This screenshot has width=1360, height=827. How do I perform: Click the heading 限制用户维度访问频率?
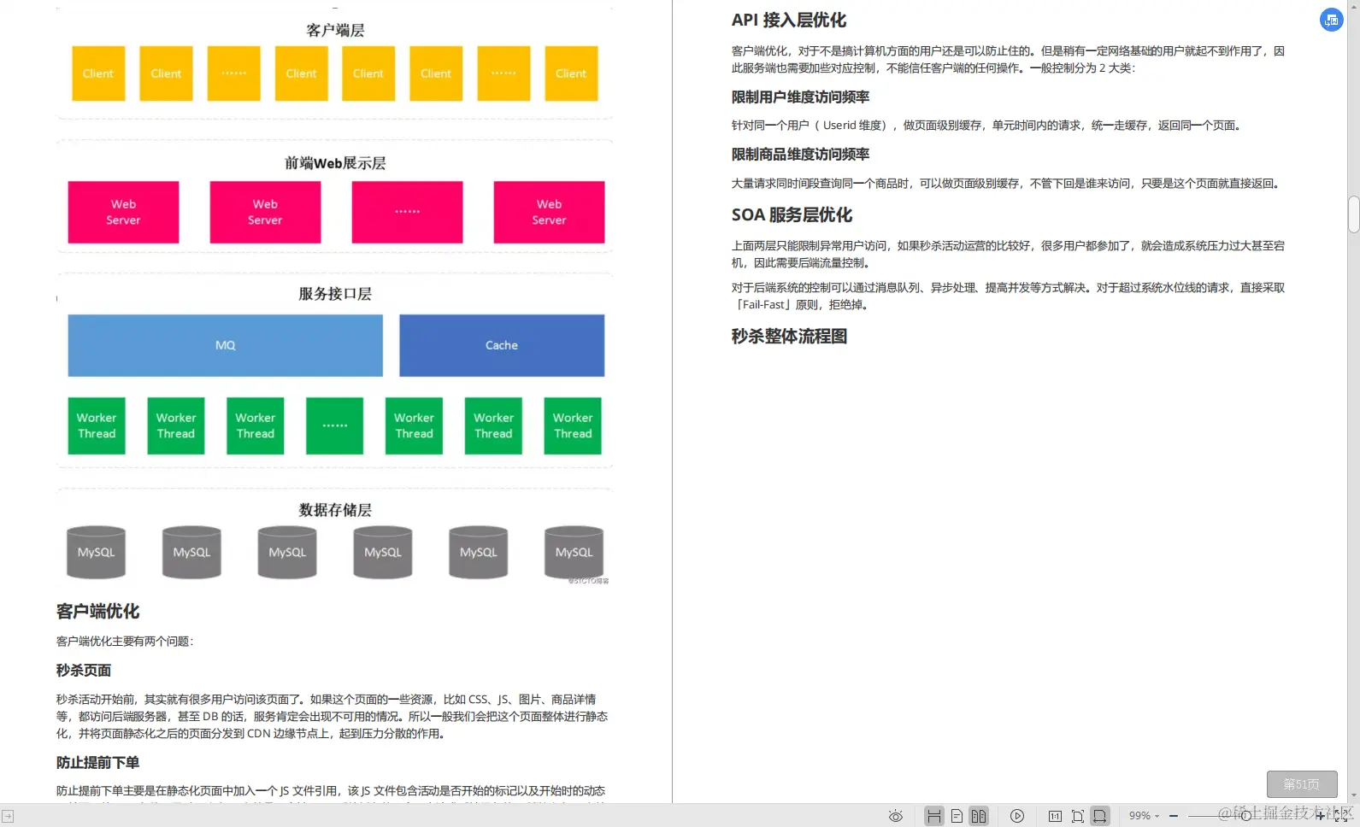[x=800, y=97]
